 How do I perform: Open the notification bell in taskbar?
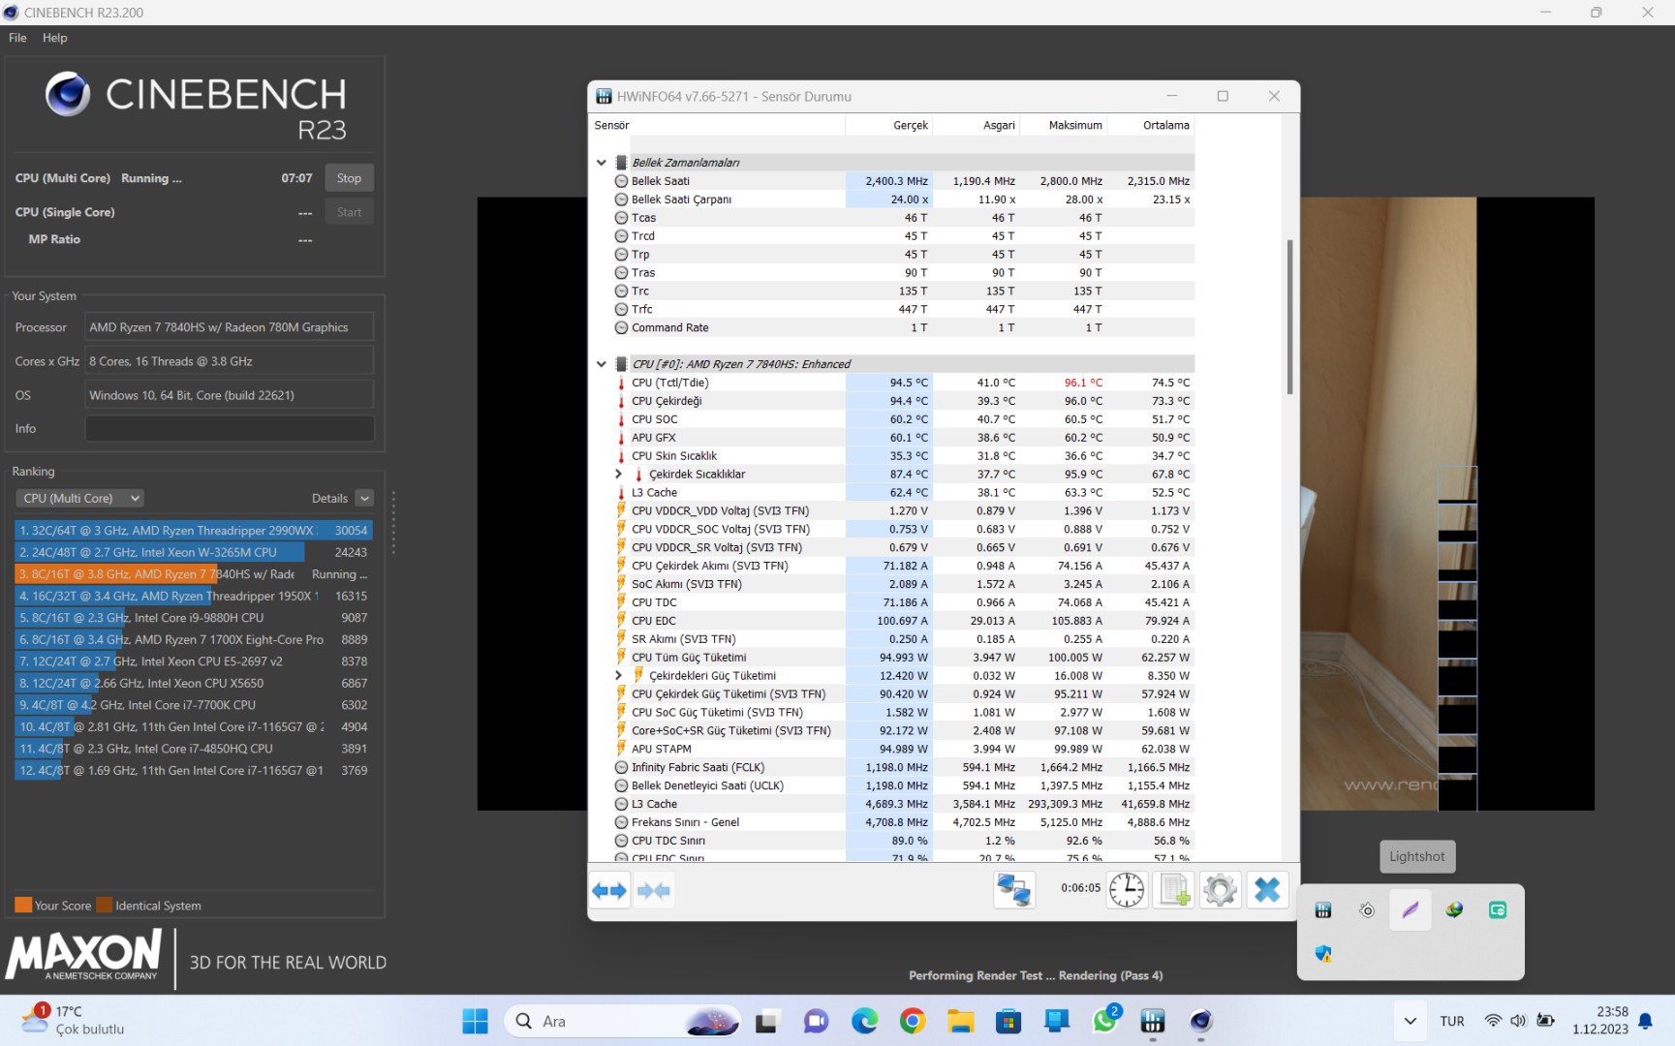point(1645,1021)
